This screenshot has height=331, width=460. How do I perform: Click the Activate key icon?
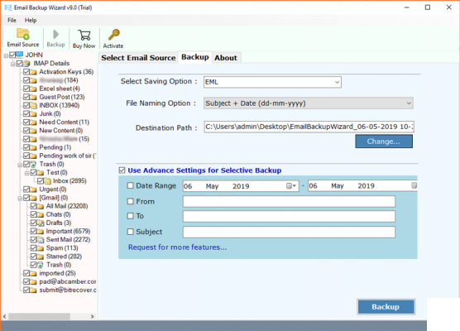114,35
